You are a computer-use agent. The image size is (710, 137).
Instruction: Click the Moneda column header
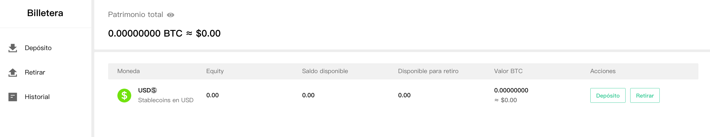(128, 71)
